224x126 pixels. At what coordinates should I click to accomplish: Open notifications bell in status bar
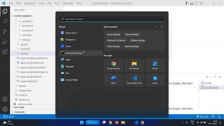[x=219, y=117]
